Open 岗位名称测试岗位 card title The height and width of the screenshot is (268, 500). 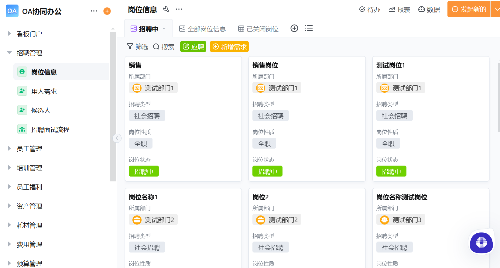[x=402, y=197]
